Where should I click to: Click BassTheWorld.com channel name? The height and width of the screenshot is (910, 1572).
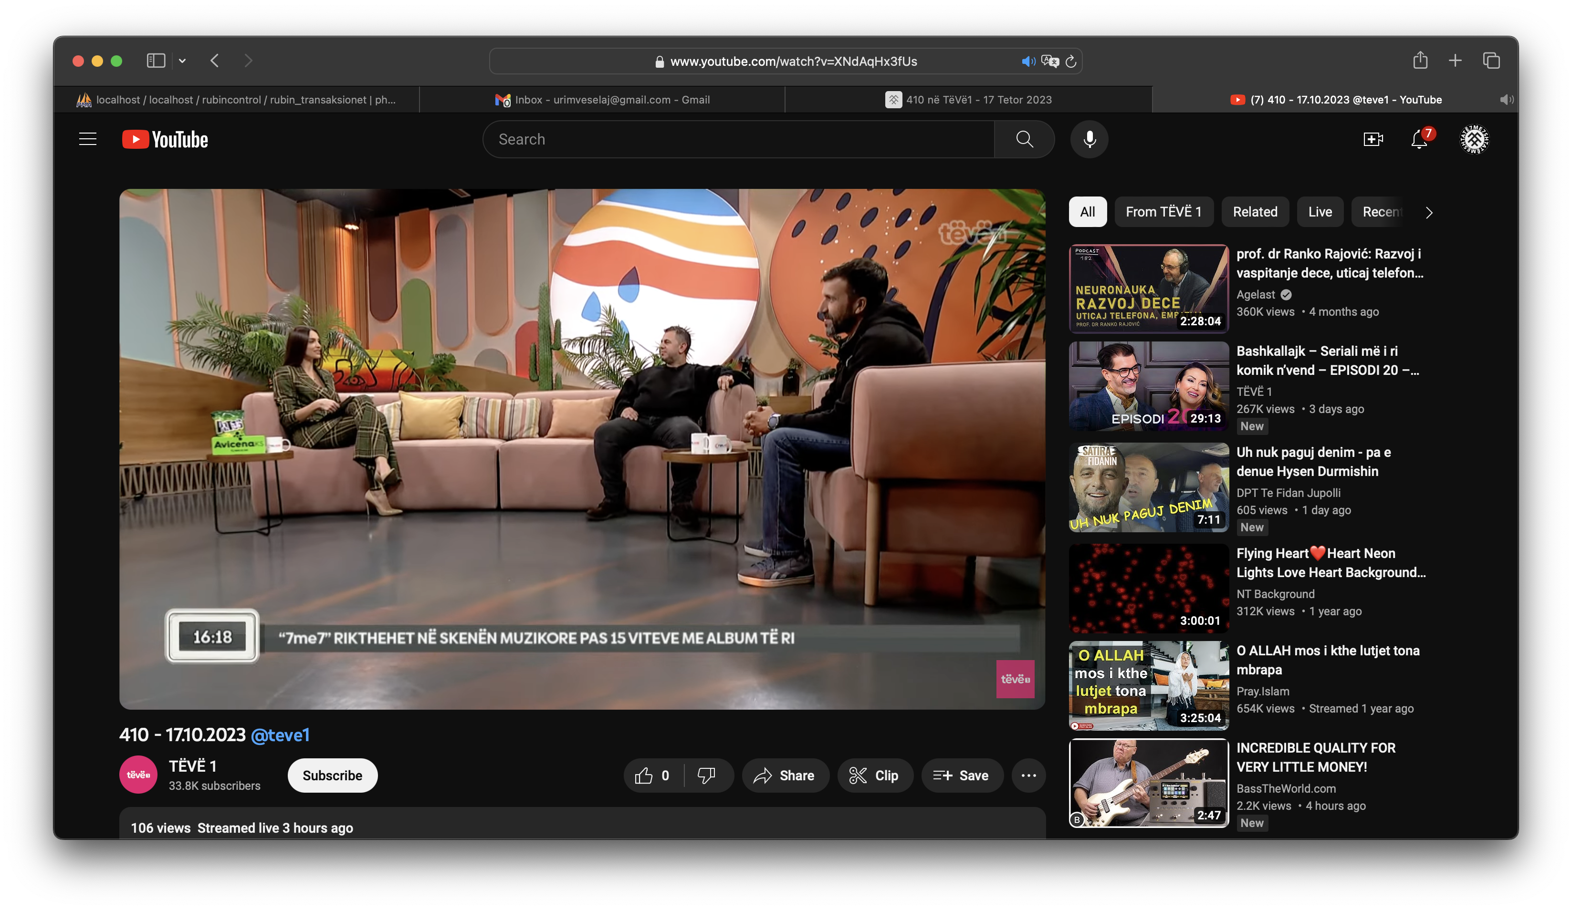point(1286,788)
